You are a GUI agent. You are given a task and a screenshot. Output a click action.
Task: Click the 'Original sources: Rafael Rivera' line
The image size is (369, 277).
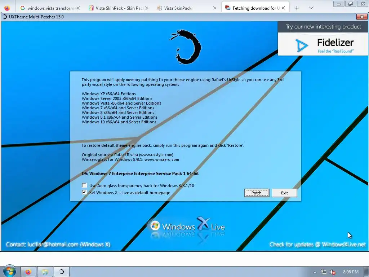pyautogui.click(x=128, y=155)
